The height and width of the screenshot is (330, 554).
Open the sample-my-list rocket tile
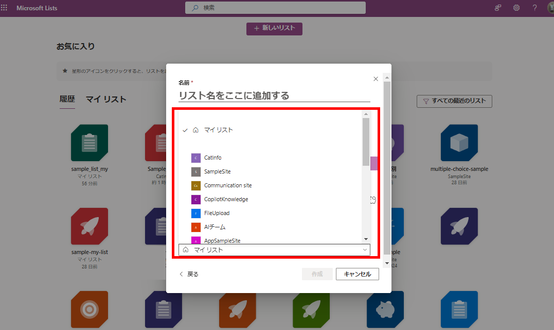click(x=90, y=226)
